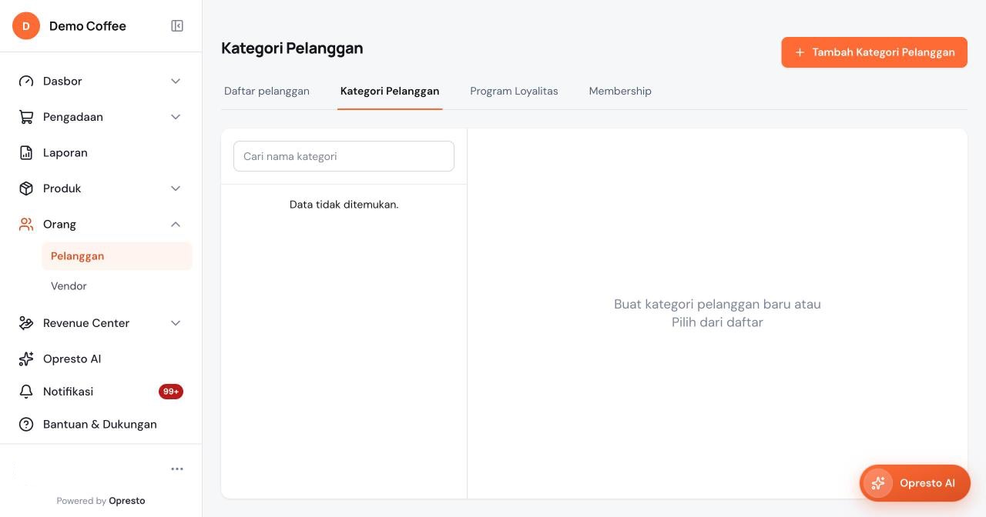
Task: Open the Laporan menu label
Action: coord(65,153)
